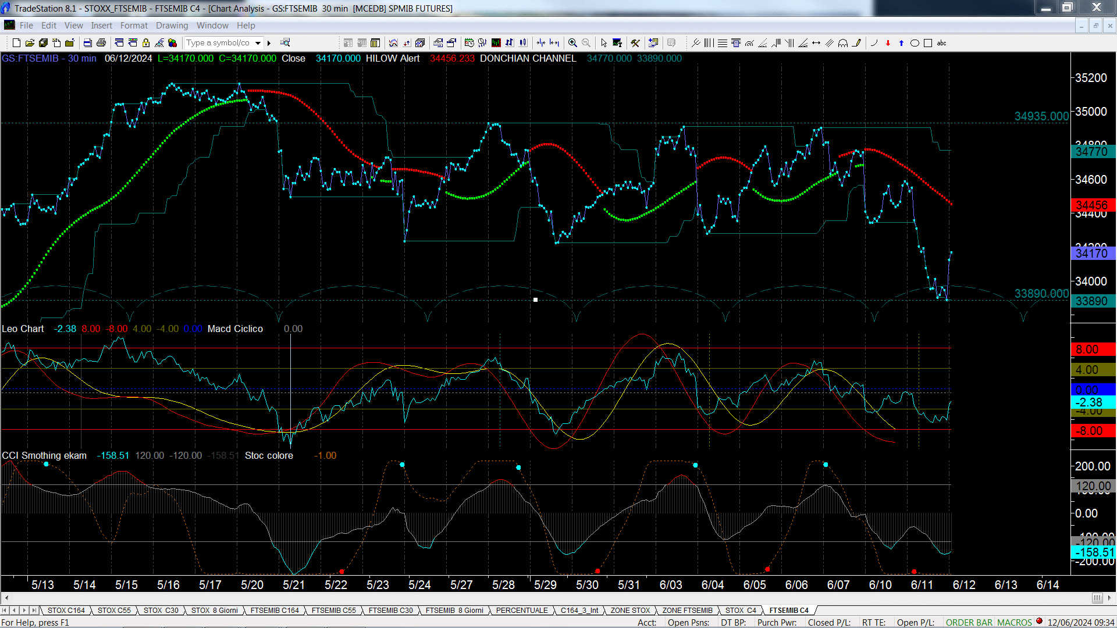Open the Help menu
Viewport: 1117px width, 628px height.
(246, 26)
